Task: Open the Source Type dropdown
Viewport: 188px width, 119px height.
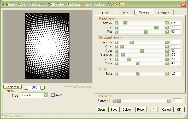Action: (46, 95)
